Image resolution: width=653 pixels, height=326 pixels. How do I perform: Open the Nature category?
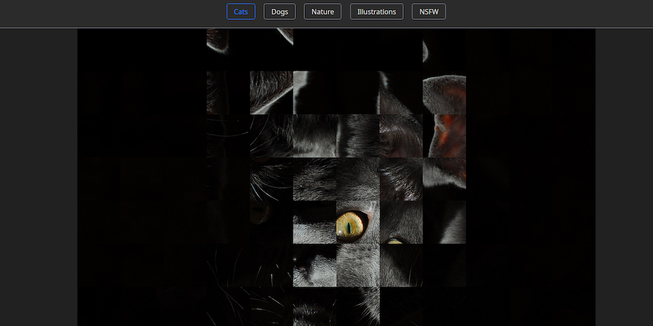322,11
